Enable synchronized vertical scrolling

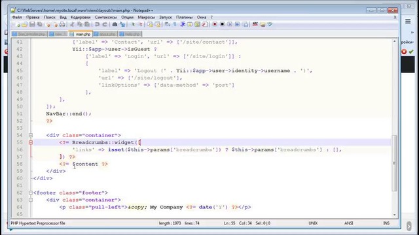click(150, 25)
